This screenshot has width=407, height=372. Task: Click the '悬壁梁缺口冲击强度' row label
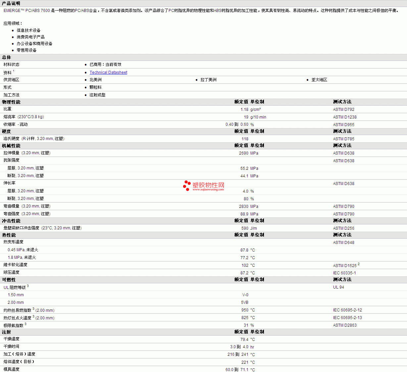click(x=42, y=228)
